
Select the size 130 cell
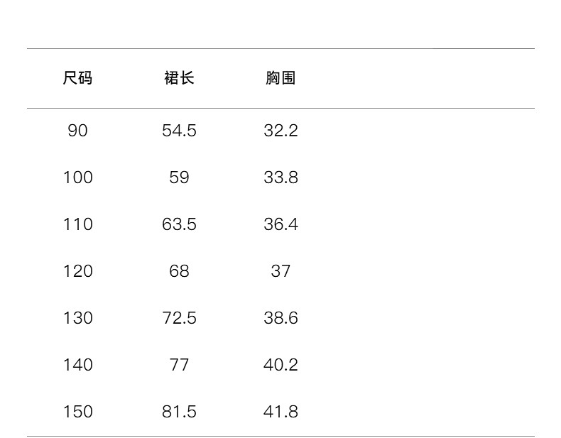coord(77,318)
